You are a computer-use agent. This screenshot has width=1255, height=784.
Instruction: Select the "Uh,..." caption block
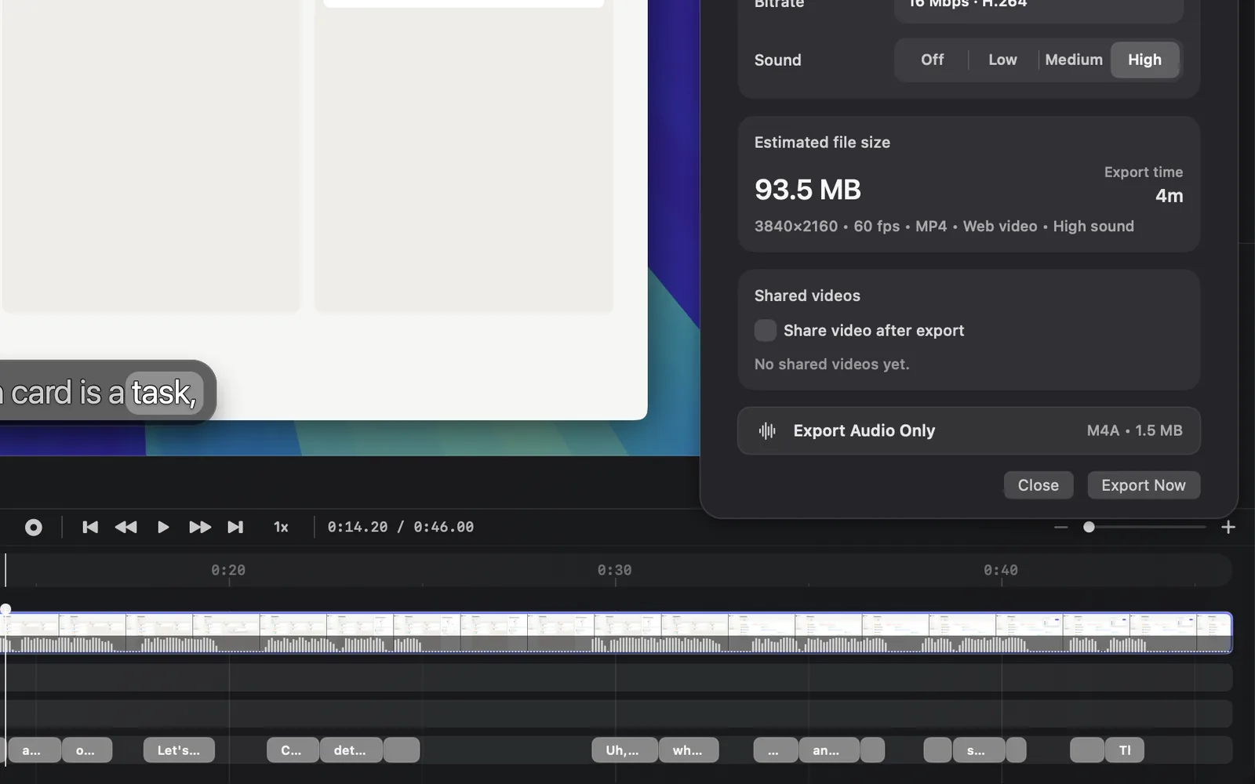click(624, 750)
